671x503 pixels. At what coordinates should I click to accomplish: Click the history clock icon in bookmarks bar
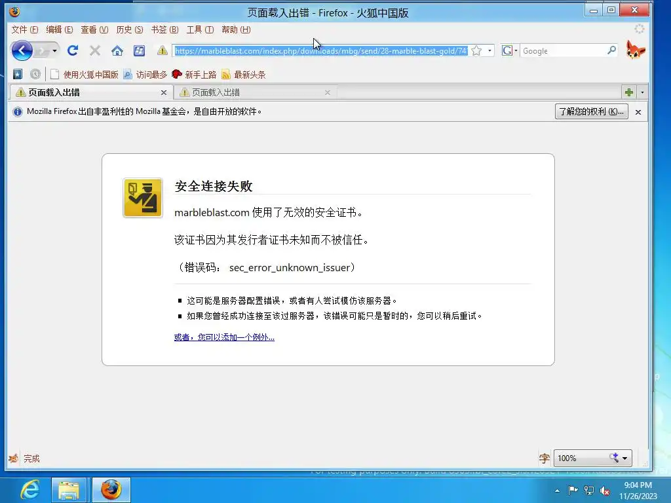[35, 75]
